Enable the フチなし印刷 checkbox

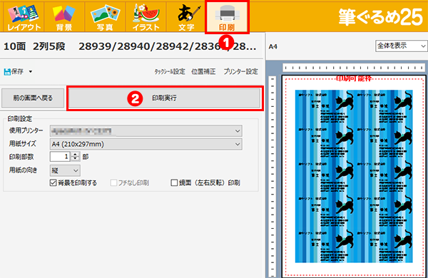click(x=113, y=182)
